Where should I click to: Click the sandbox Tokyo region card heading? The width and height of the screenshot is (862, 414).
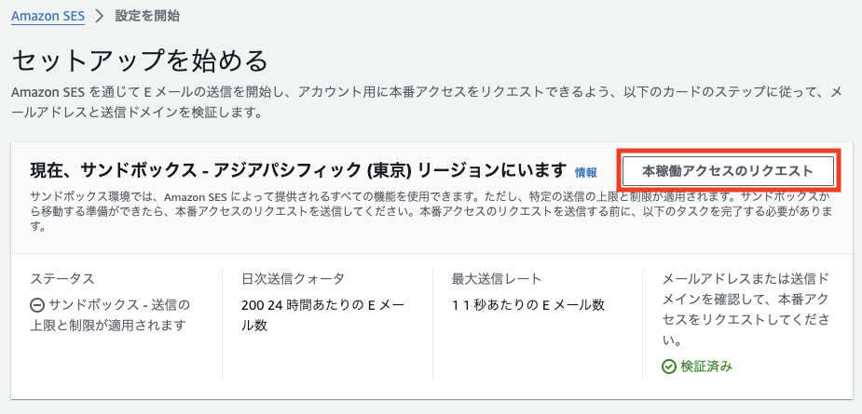[x=298, y=170]
